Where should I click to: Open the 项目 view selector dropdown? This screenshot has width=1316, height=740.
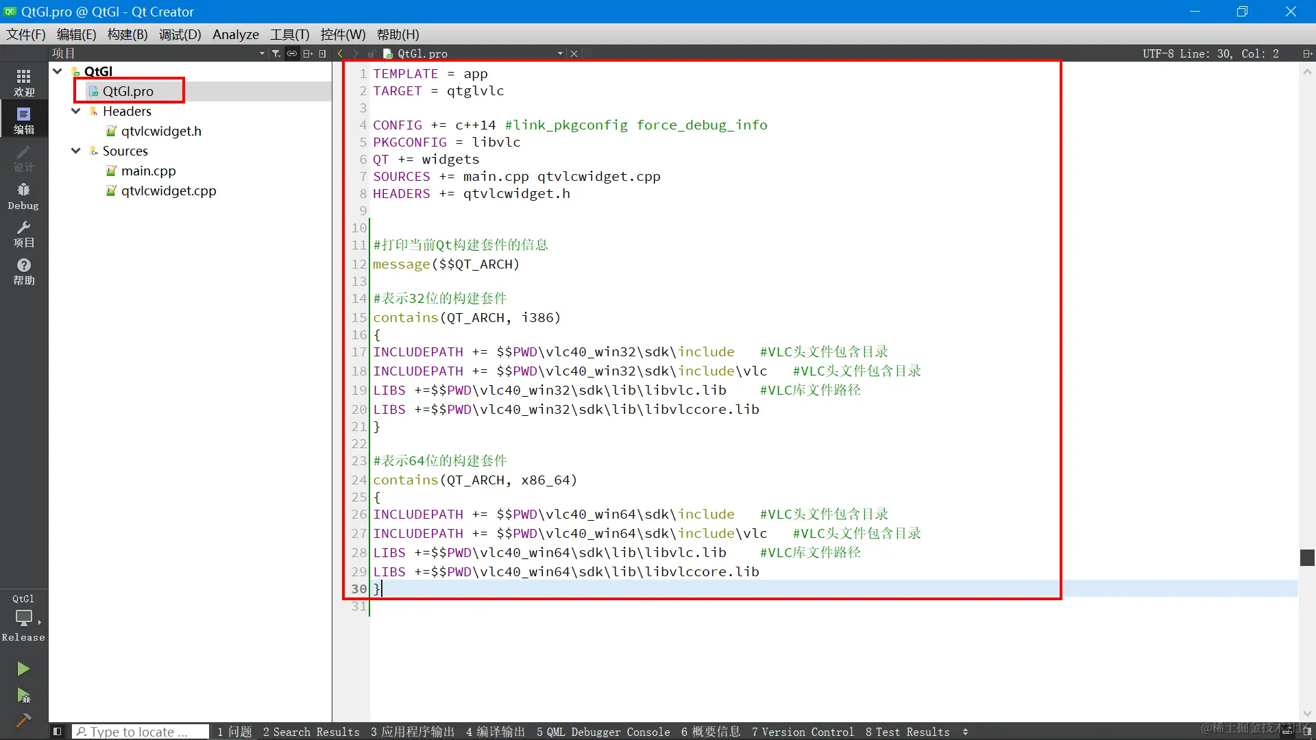[x=262, y=53]
